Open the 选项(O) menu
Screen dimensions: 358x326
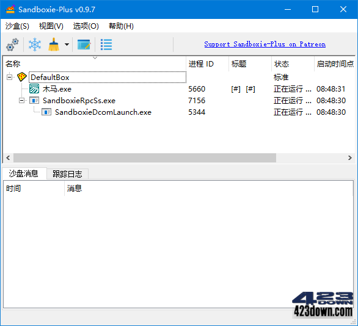(x=86, y=26)
